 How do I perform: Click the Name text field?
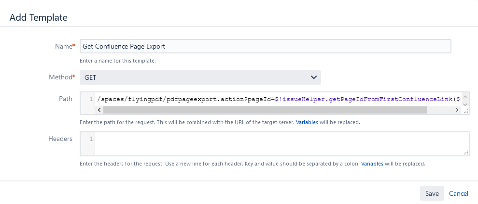(x=265, y=46)
